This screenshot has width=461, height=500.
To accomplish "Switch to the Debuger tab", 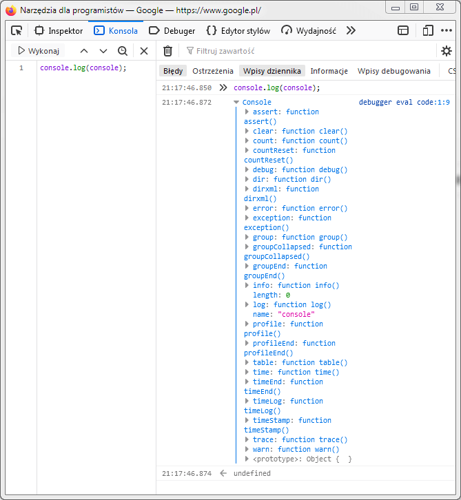I will pos(172,30).
